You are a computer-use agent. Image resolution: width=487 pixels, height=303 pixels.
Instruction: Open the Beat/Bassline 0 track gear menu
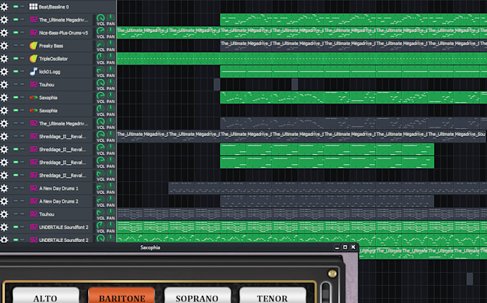pyautogui.click(x=4, y=6)
